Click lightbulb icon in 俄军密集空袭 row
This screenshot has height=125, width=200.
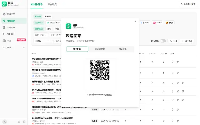(x=173, y=110)
